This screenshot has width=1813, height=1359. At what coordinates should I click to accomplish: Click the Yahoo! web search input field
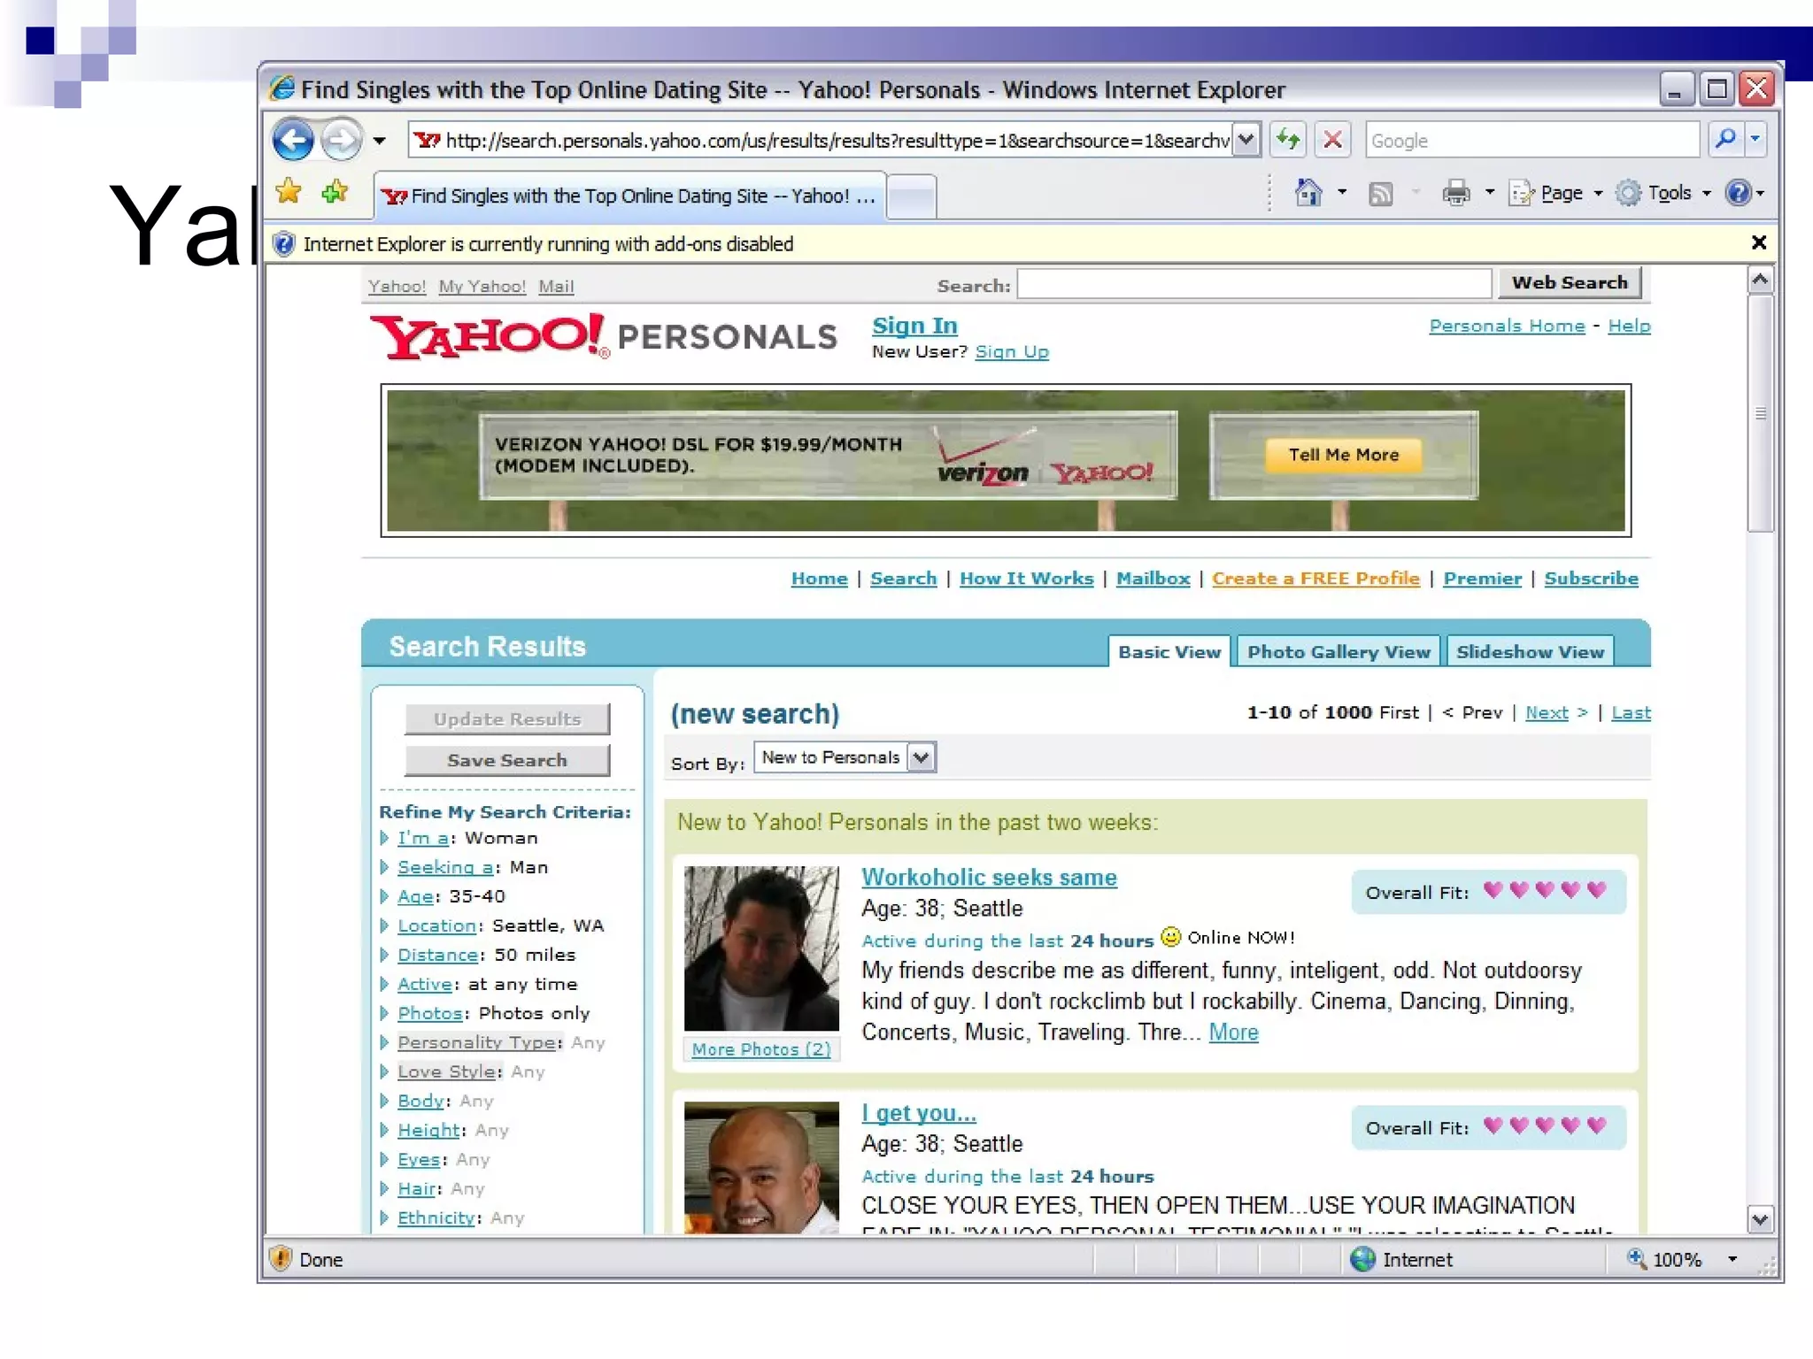click(1254, 284)
